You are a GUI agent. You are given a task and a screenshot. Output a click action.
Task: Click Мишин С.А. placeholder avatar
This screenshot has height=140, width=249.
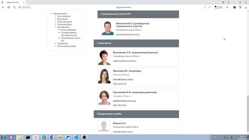pyautogui.click(x=104, y=126)
